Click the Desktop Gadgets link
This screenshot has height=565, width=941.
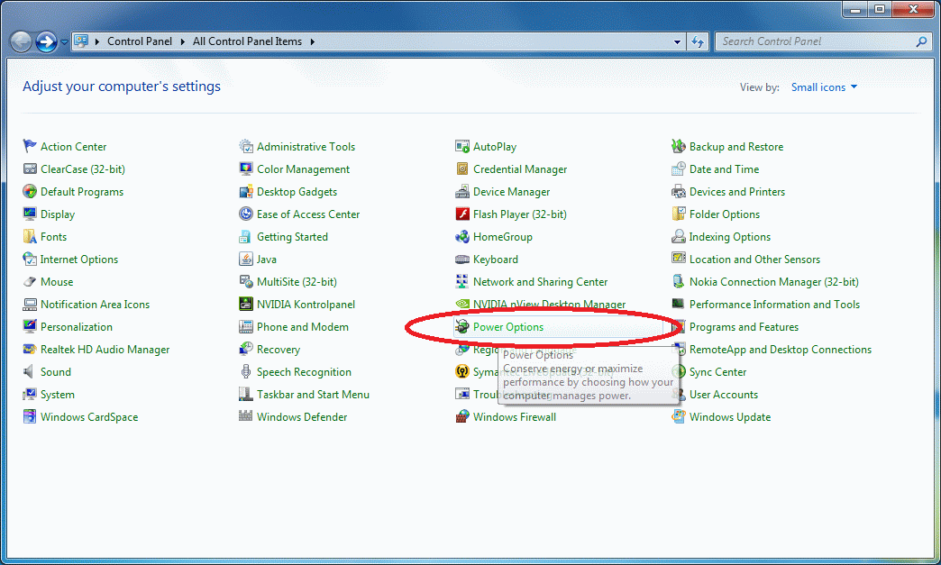[x=297, y=192]
